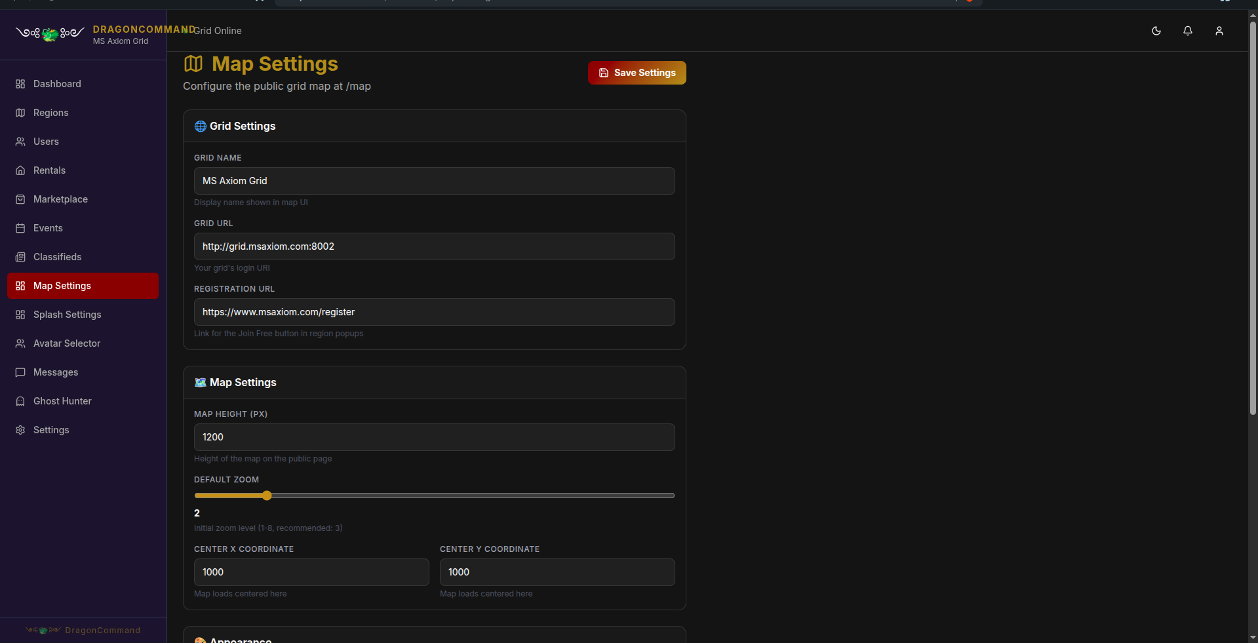
Task: Click the Users icon in the sidebar
Action: coord(20,142)
